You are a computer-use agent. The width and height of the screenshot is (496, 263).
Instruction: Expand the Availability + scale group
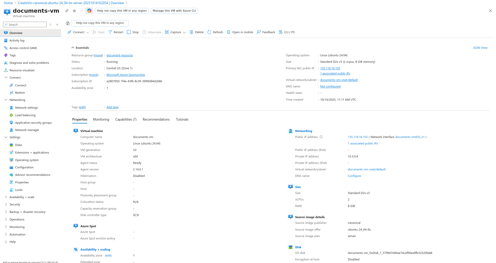point(6,197)
